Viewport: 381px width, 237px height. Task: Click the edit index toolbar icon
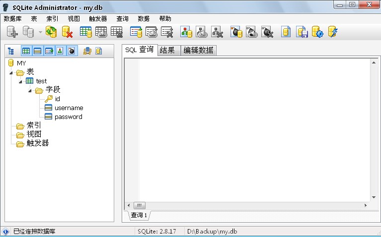click(x=152, y=32)
